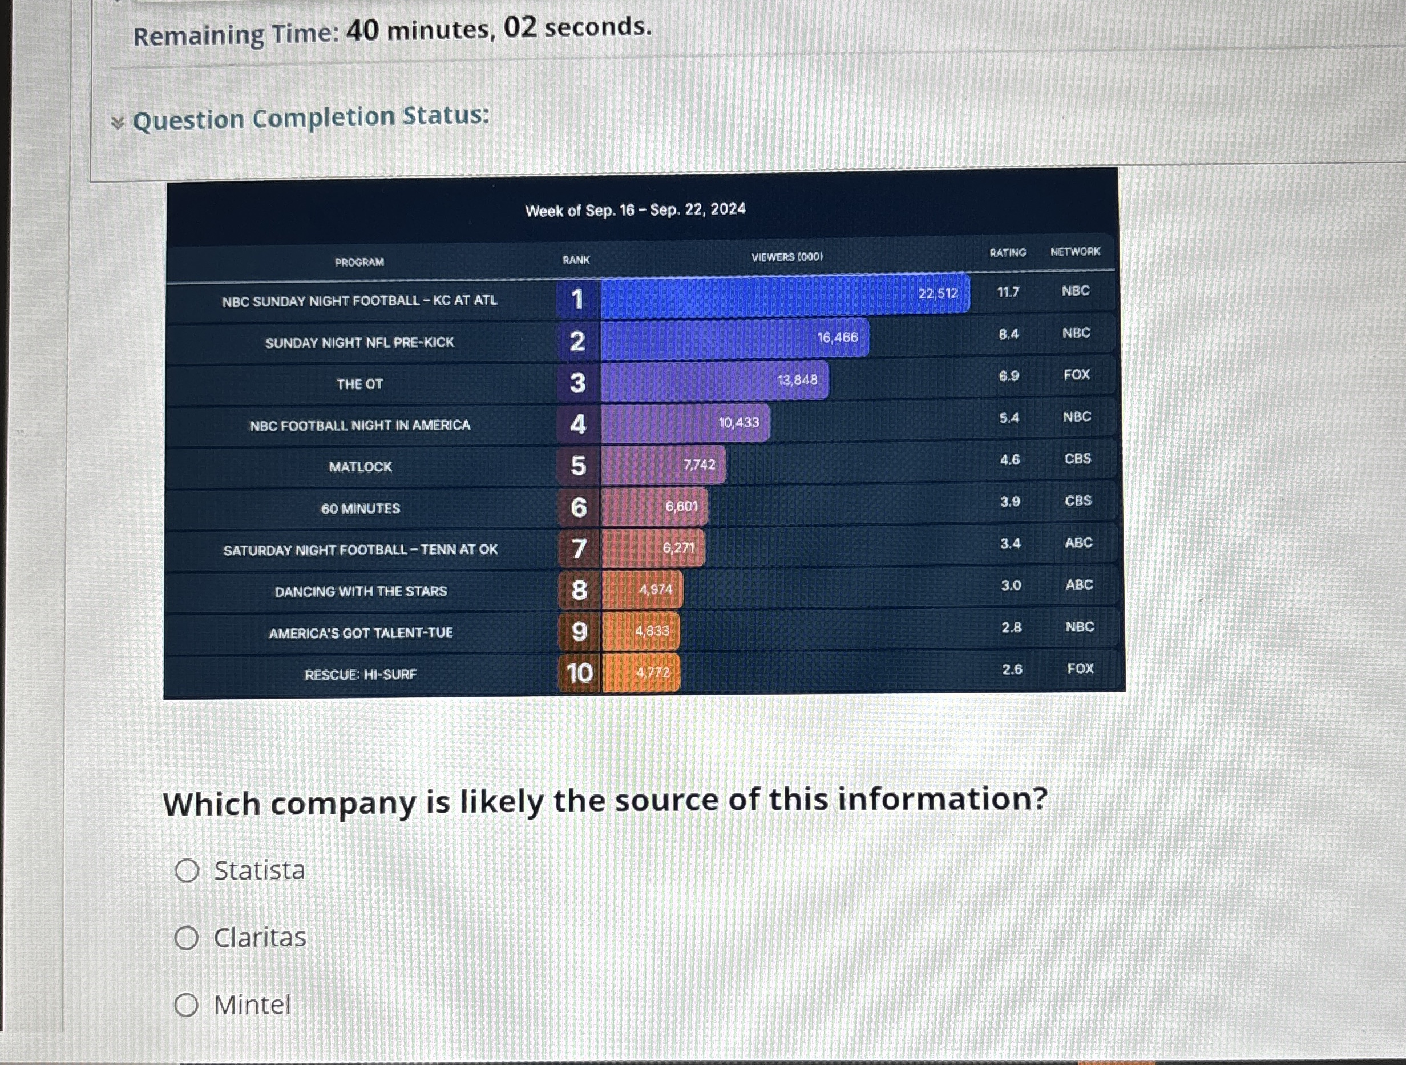Click the rank 1 number badge
Image resolution: width=1406 pixels, height=1065 pixels.
pos(577,299)
